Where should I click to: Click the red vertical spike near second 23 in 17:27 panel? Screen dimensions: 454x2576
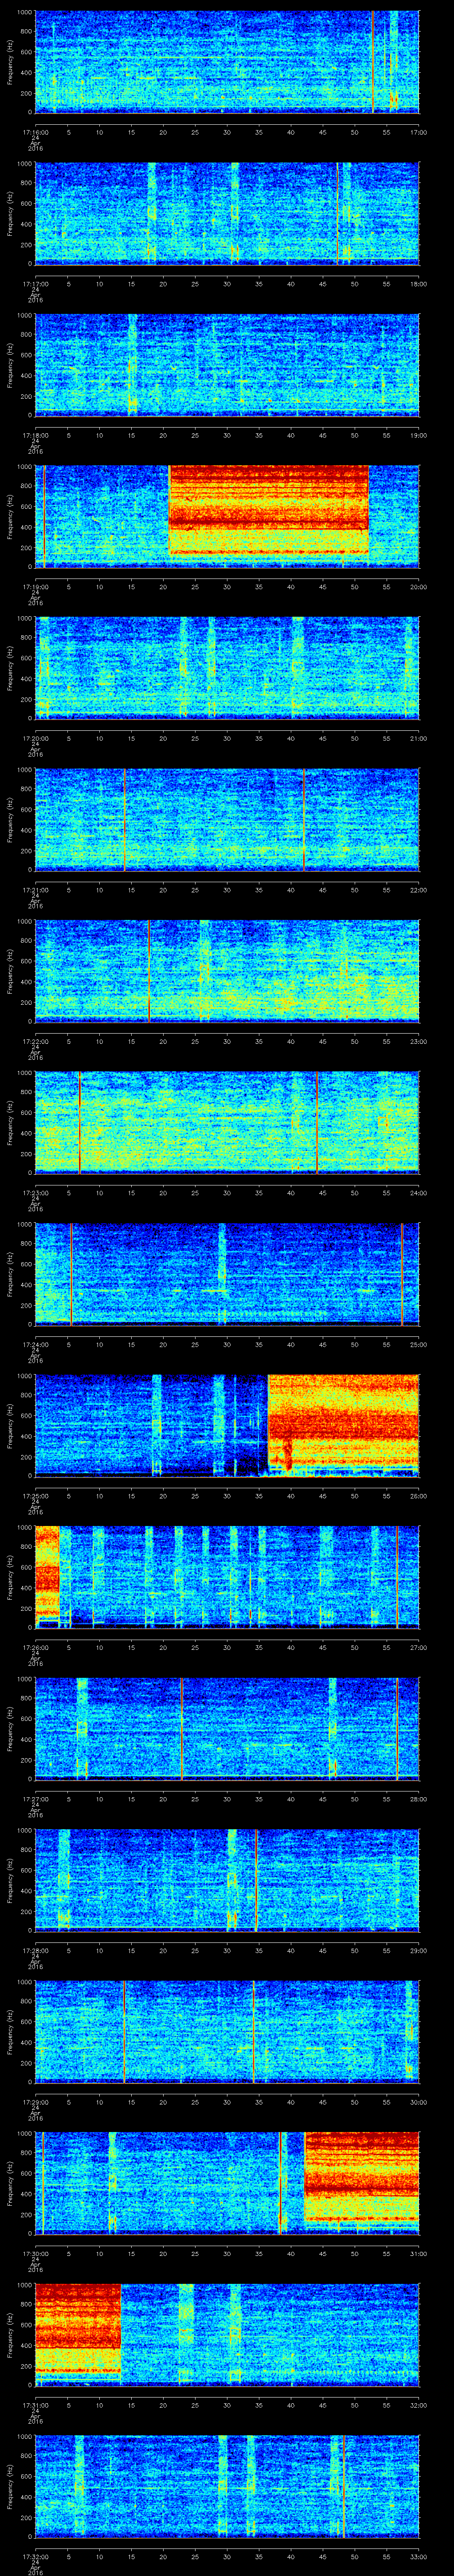point(182,1728)
